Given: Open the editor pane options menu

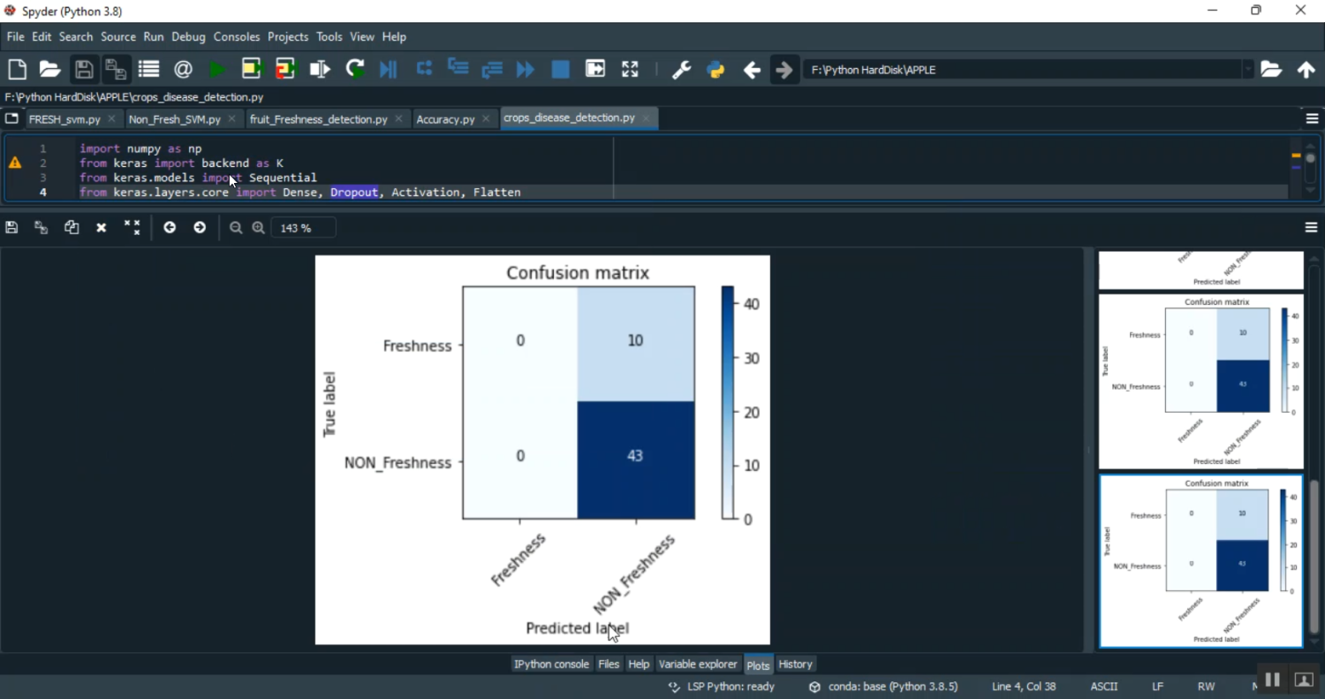Looking at the screenshot, I should point(1311,118).
